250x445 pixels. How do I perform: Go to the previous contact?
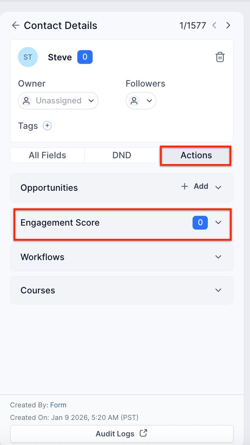pyautogui.click(x=214, y=25)
